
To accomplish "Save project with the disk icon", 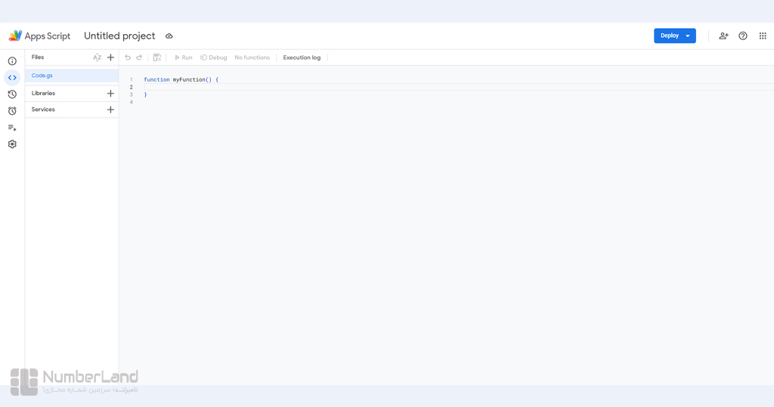I will click(x=157, y=57).
